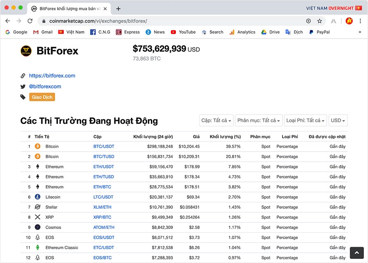Open the XLM/ETH pair link

coord(102,207)
